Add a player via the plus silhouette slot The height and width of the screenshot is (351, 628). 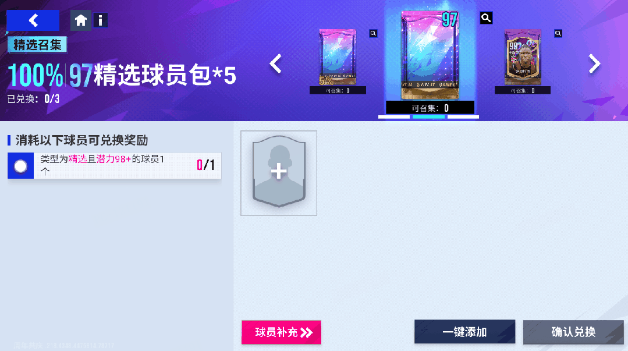point(279,173)
